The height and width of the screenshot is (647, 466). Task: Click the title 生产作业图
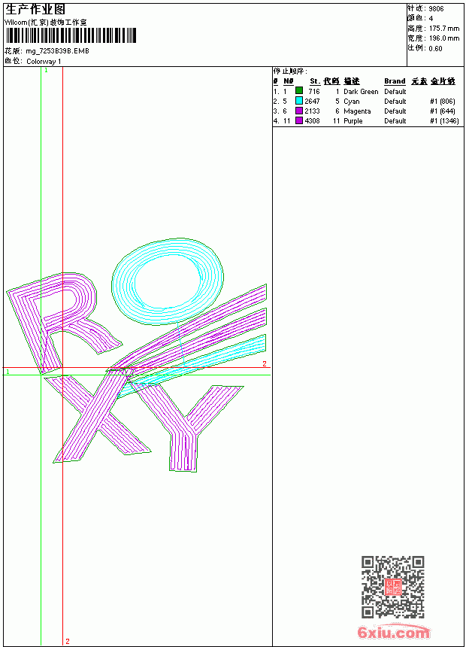click(35, 10)
